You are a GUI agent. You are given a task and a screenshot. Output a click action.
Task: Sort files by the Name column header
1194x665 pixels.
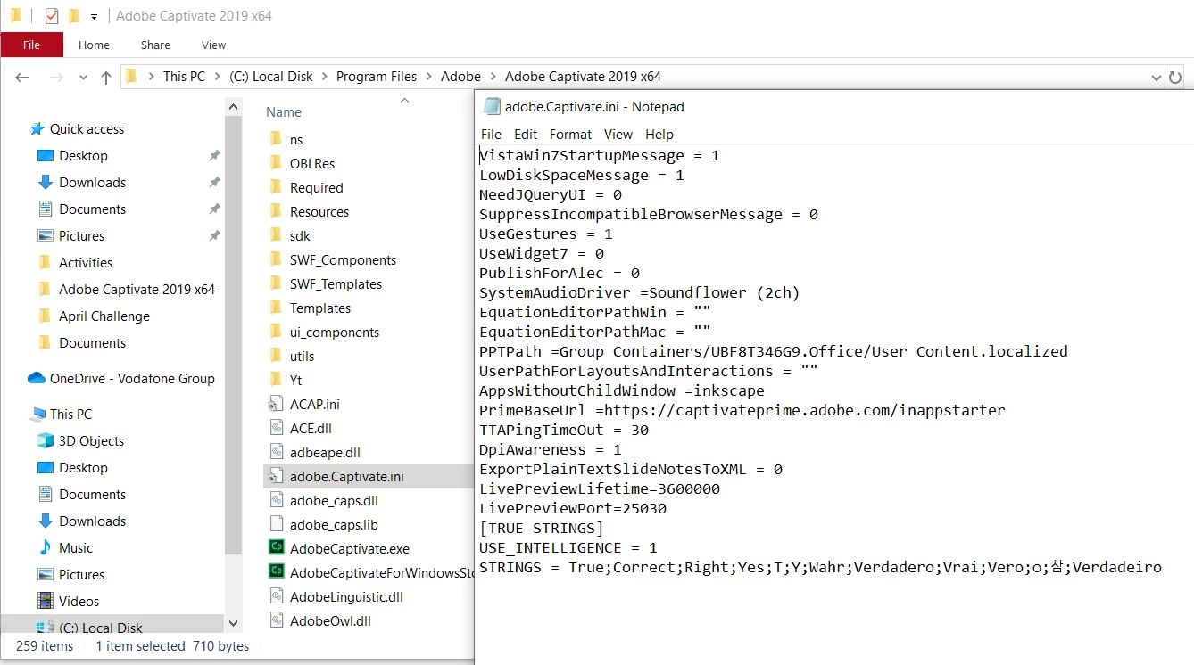(x=284, y=112)
